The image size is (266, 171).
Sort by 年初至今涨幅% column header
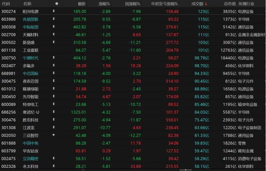click(x=164, y=4)
